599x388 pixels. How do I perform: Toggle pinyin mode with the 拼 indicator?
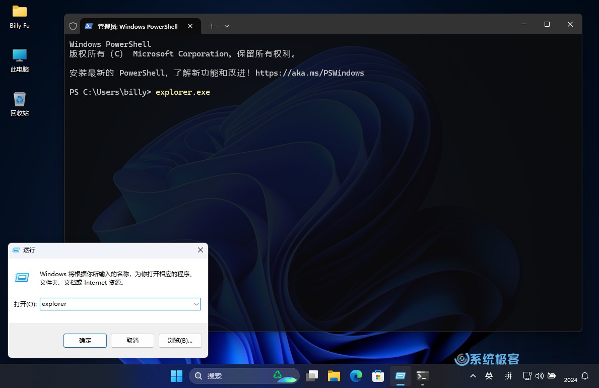click(508, 375)
